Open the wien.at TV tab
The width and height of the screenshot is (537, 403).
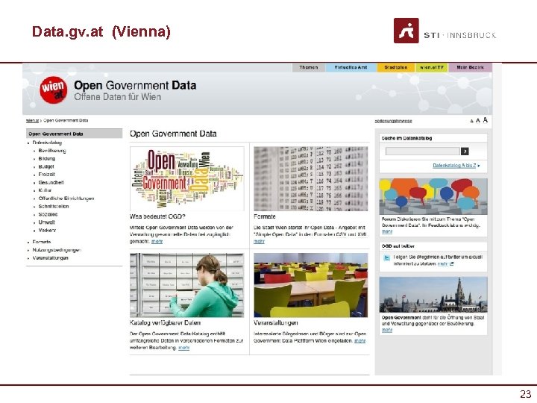click(432, 67)
